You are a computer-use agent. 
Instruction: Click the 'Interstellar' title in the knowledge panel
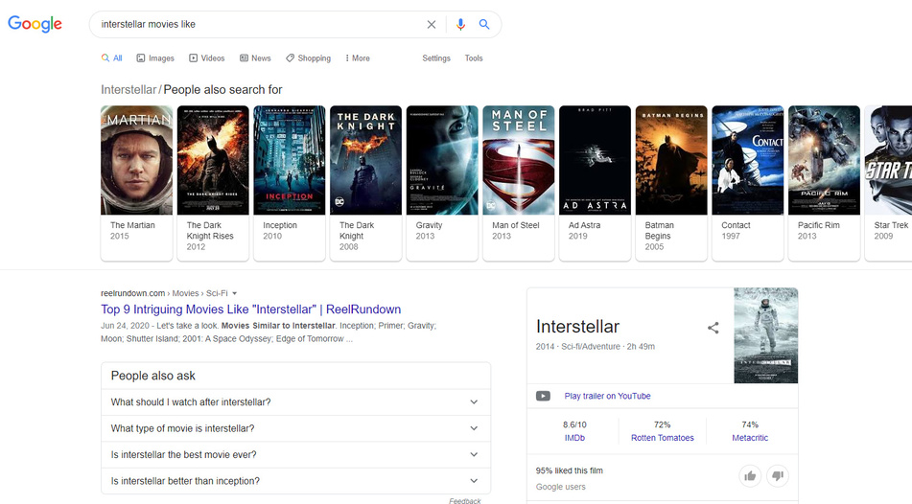(x=577, y=327)
